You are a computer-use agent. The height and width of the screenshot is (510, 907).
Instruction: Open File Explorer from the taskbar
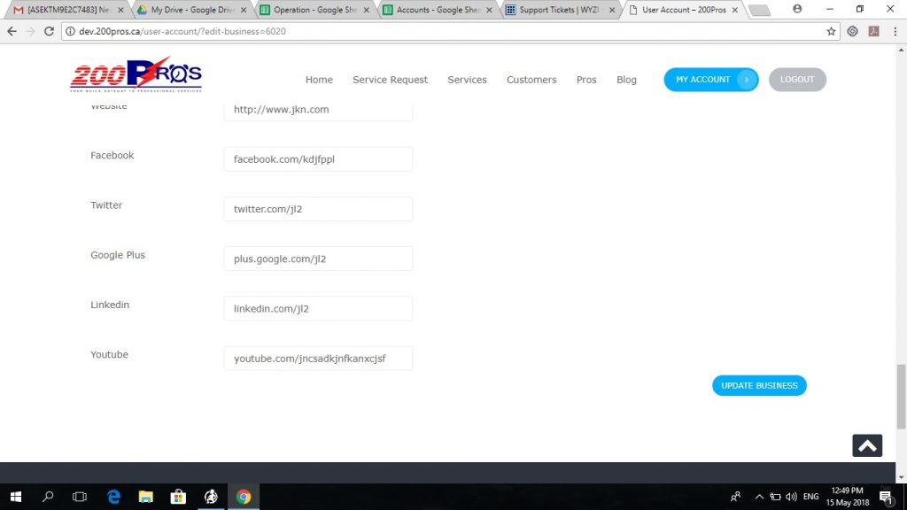point(146,497)
